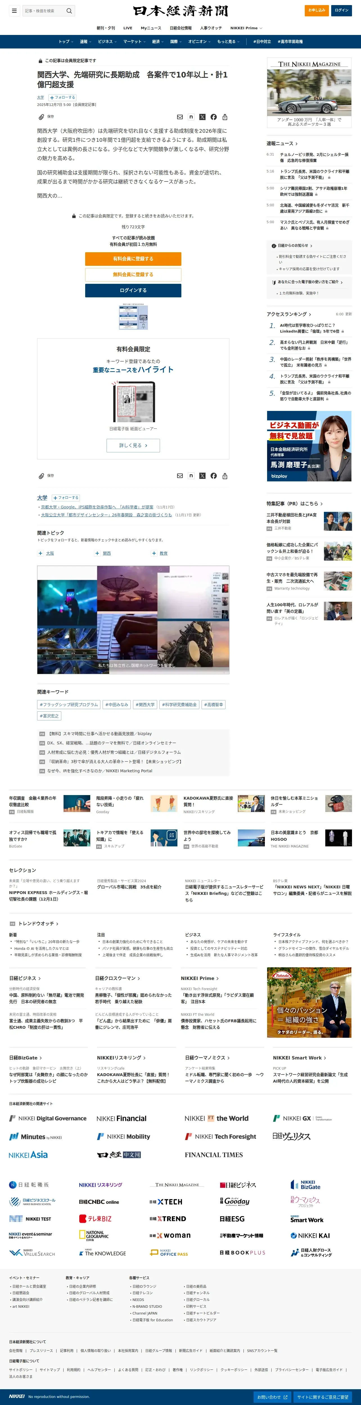361x1405 pixels.
Task: Click the email share icon after the paywall box
Action: pyautogui.click(x=180, y=475)
